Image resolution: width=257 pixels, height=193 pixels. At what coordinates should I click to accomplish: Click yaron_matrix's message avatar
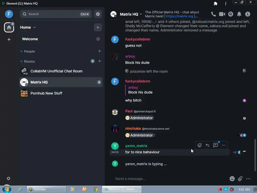115,146
